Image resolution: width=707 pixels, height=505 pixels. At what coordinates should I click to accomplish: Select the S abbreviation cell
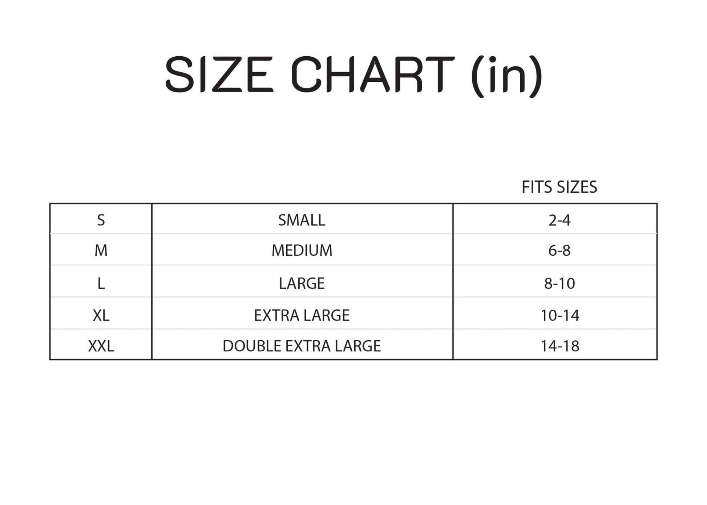click(101, 220)
